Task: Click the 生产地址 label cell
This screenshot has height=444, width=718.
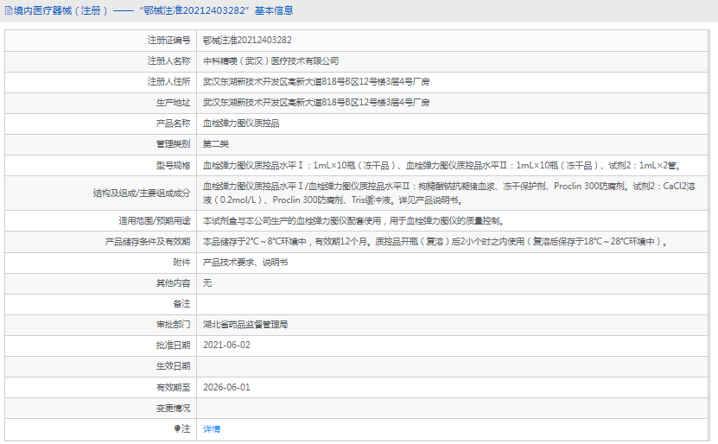Action: [x=101, y=103]
